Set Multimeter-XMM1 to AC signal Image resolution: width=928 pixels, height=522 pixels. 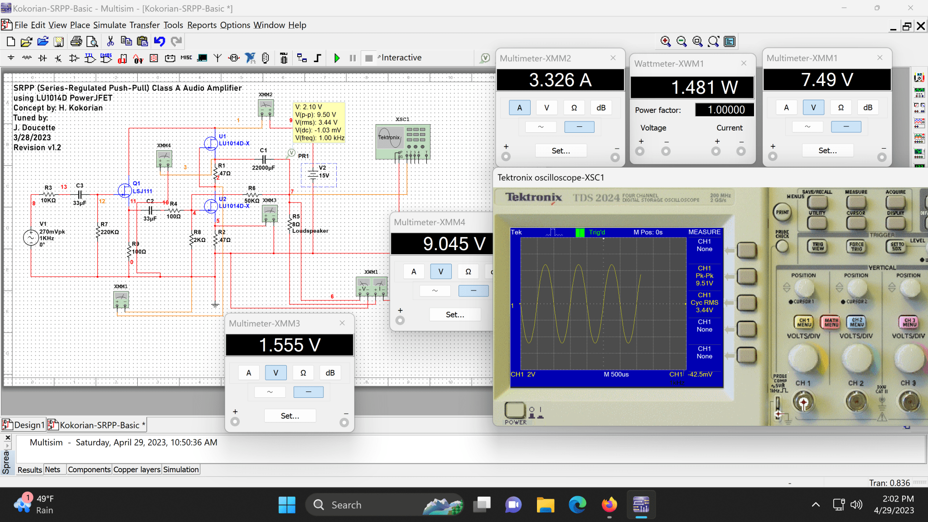[807, 126]
